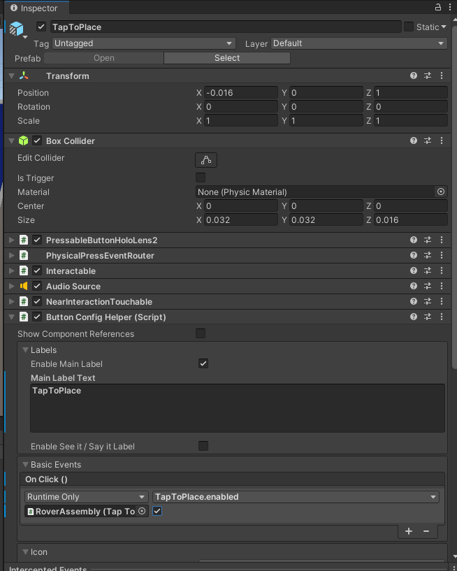Collapse the Box Collider component
This screenshot has height=571, width=457.
click(12, 140)
